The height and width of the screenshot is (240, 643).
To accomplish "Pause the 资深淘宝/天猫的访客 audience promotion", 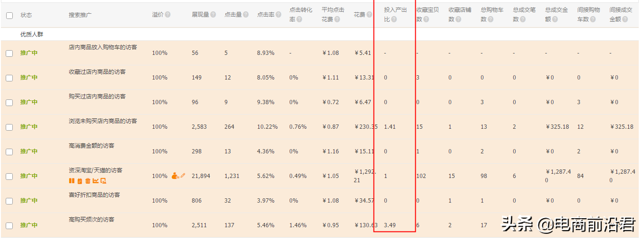I will pos(71,181).
